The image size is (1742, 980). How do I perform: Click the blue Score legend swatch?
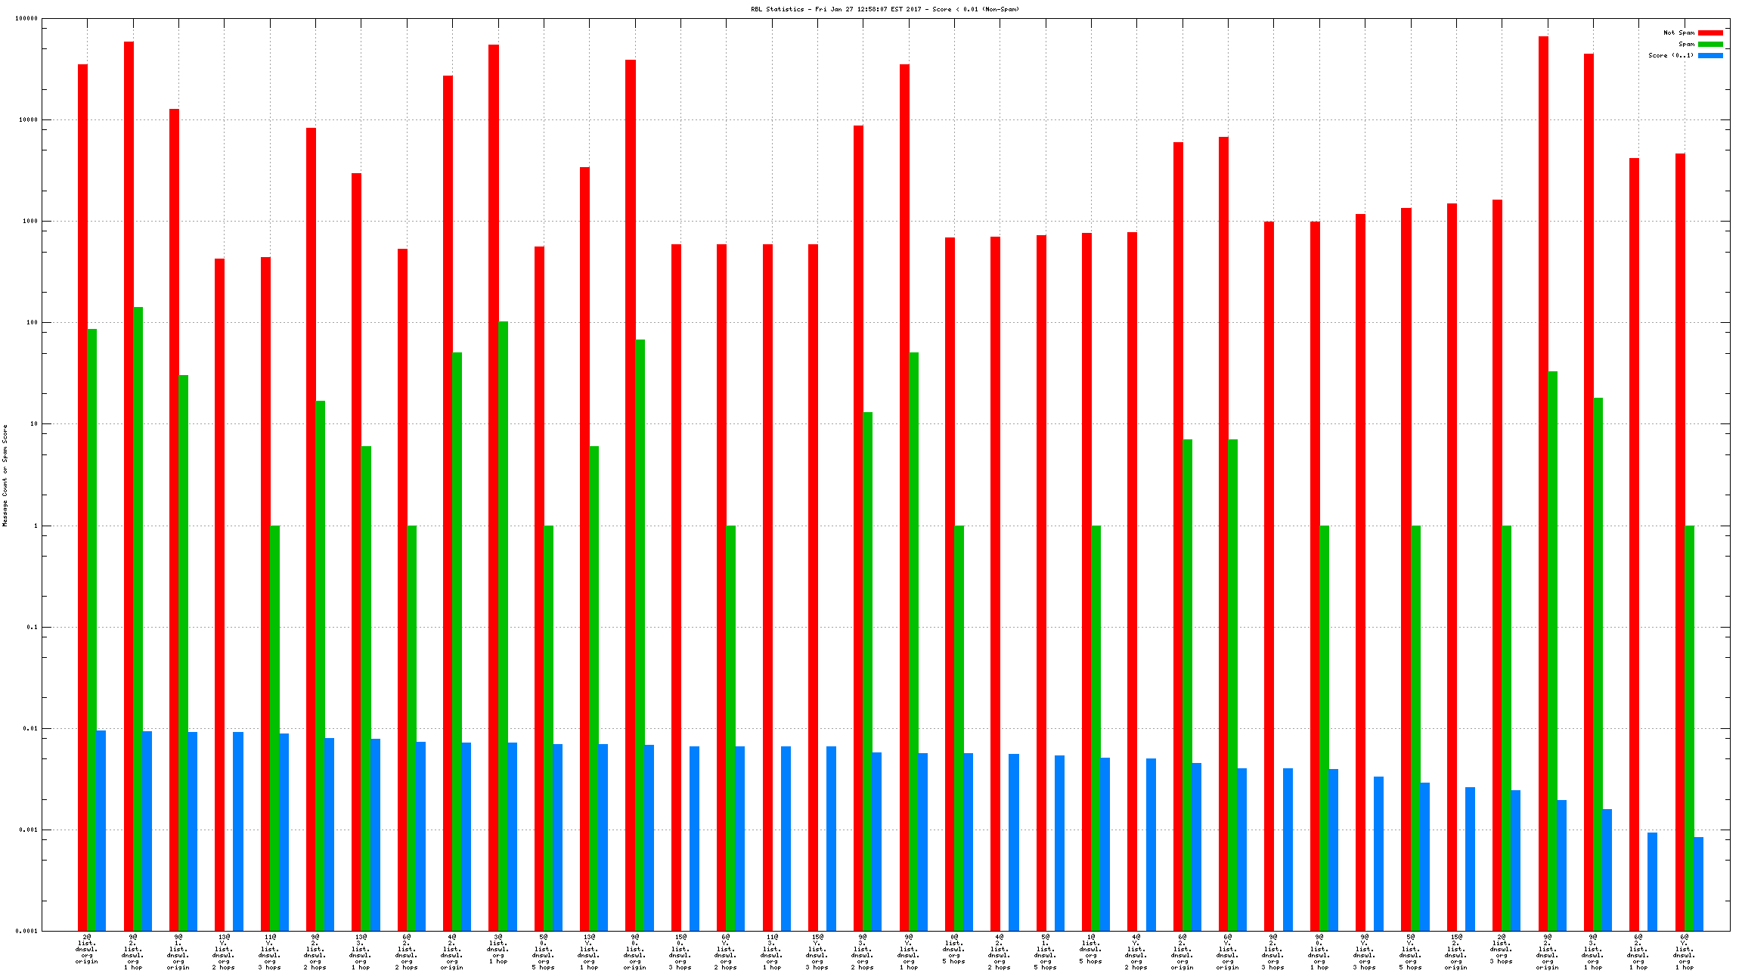click(x=1710, y=56)
